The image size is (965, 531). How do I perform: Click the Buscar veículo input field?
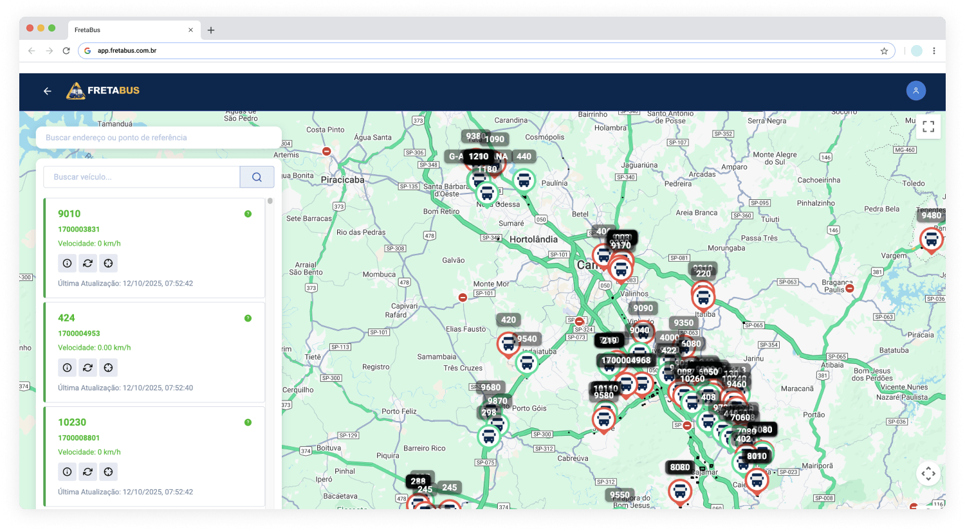pos(142,177)
